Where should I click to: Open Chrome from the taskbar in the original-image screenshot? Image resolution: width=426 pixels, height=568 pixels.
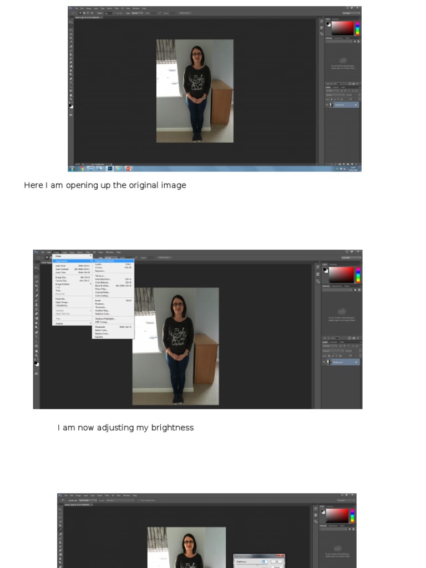[x=82, y=169]
